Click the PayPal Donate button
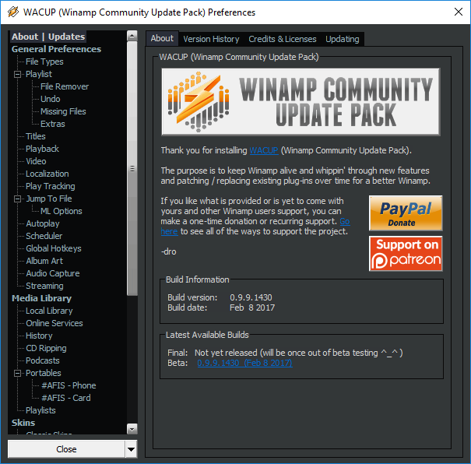The width and height of the screenshot is (471, 464). 406,213
